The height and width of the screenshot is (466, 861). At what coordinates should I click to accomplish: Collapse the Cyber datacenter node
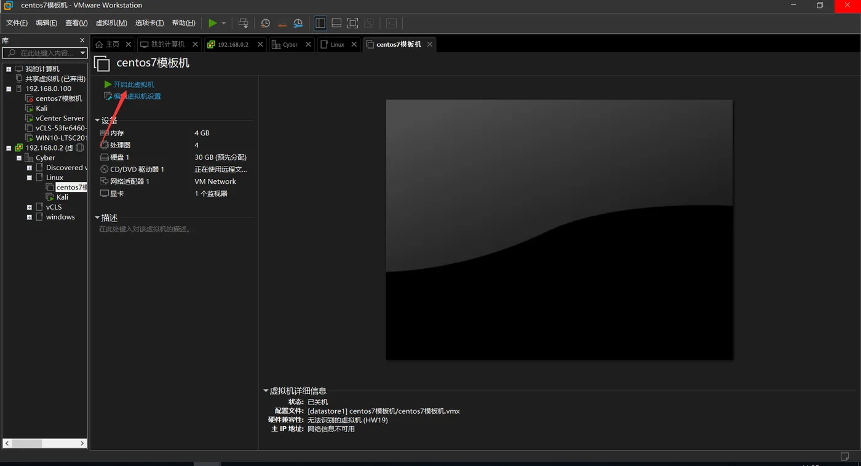(x=19, y=158)
